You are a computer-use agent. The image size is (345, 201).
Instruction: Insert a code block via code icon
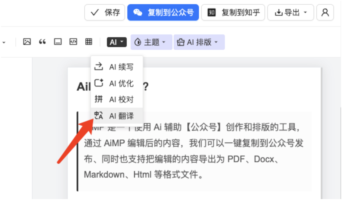pos(73,42)
